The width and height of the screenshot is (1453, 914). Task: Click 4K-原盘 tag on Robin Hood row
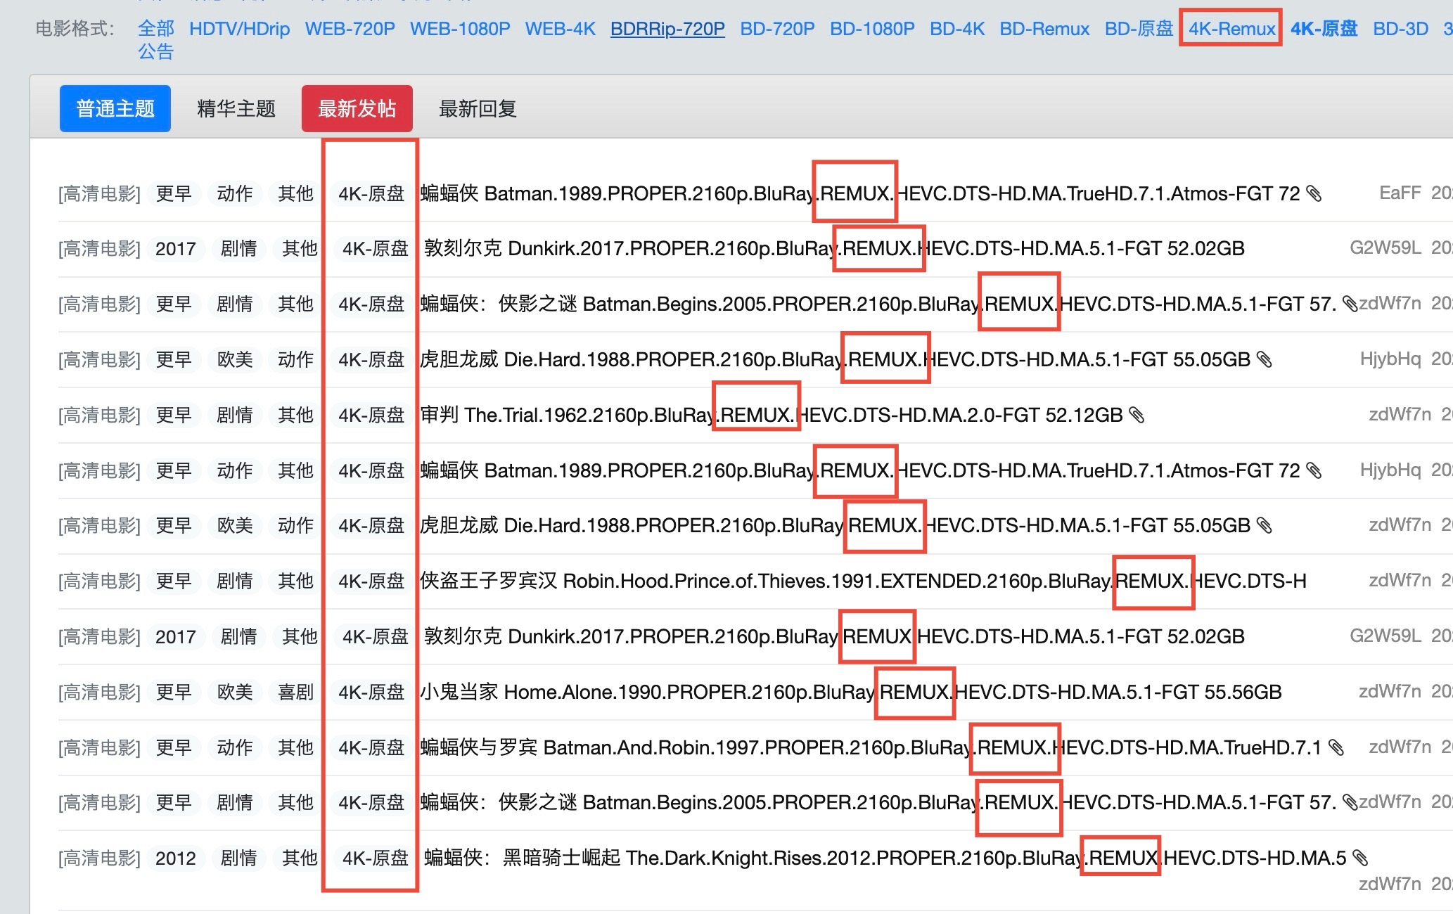tap(371, 581)
